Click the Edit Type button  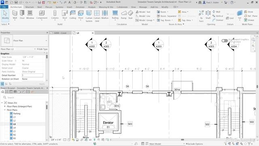pyautogui.click(x=42, y=49)
